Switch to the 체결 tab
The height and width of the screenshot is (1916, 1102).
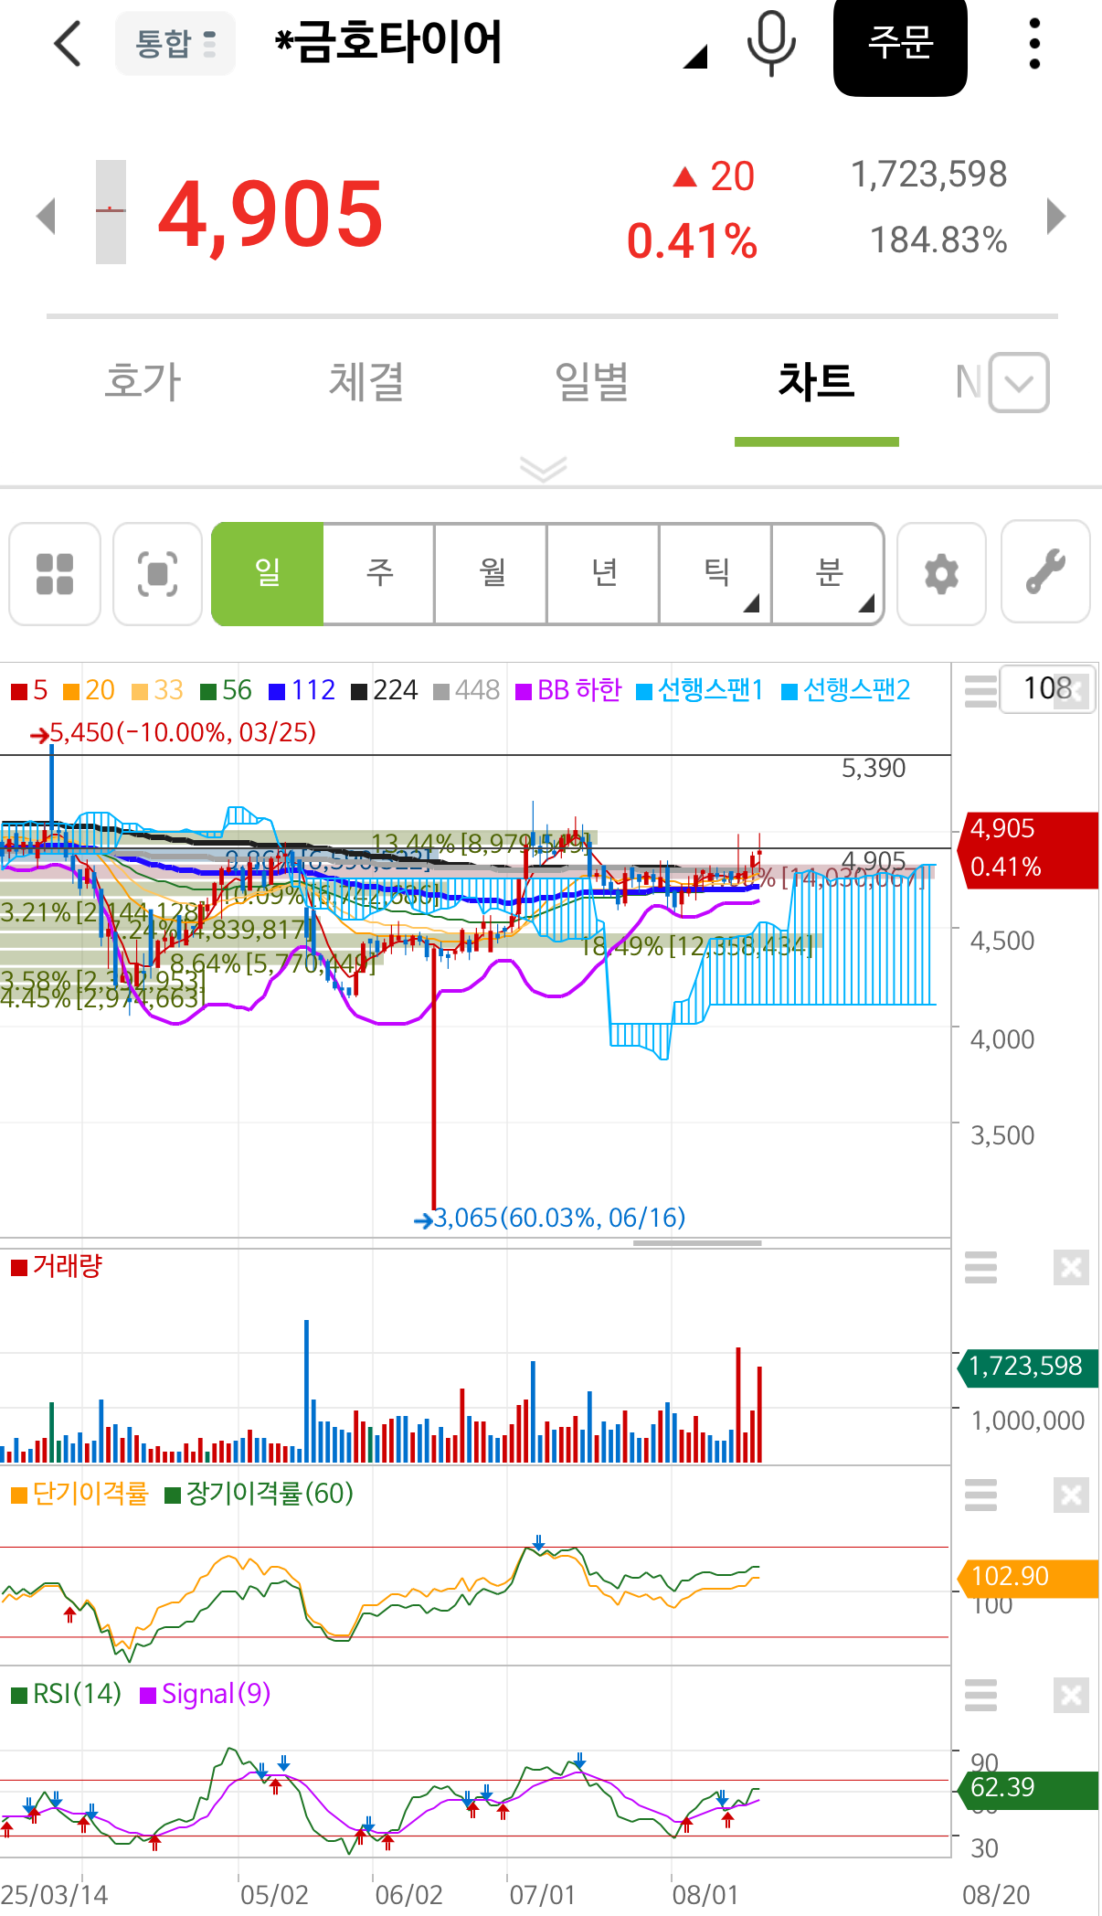click(x=366, y=381)
